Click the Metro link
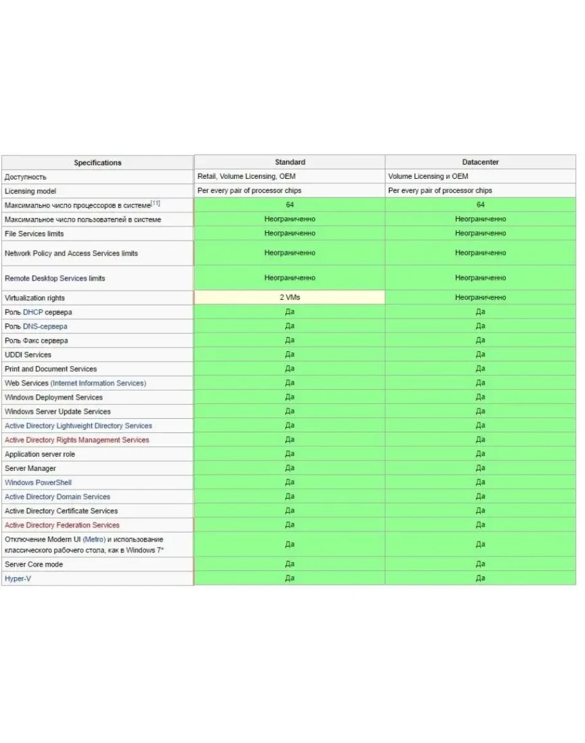585x743 pixels. tap(94, 539)
